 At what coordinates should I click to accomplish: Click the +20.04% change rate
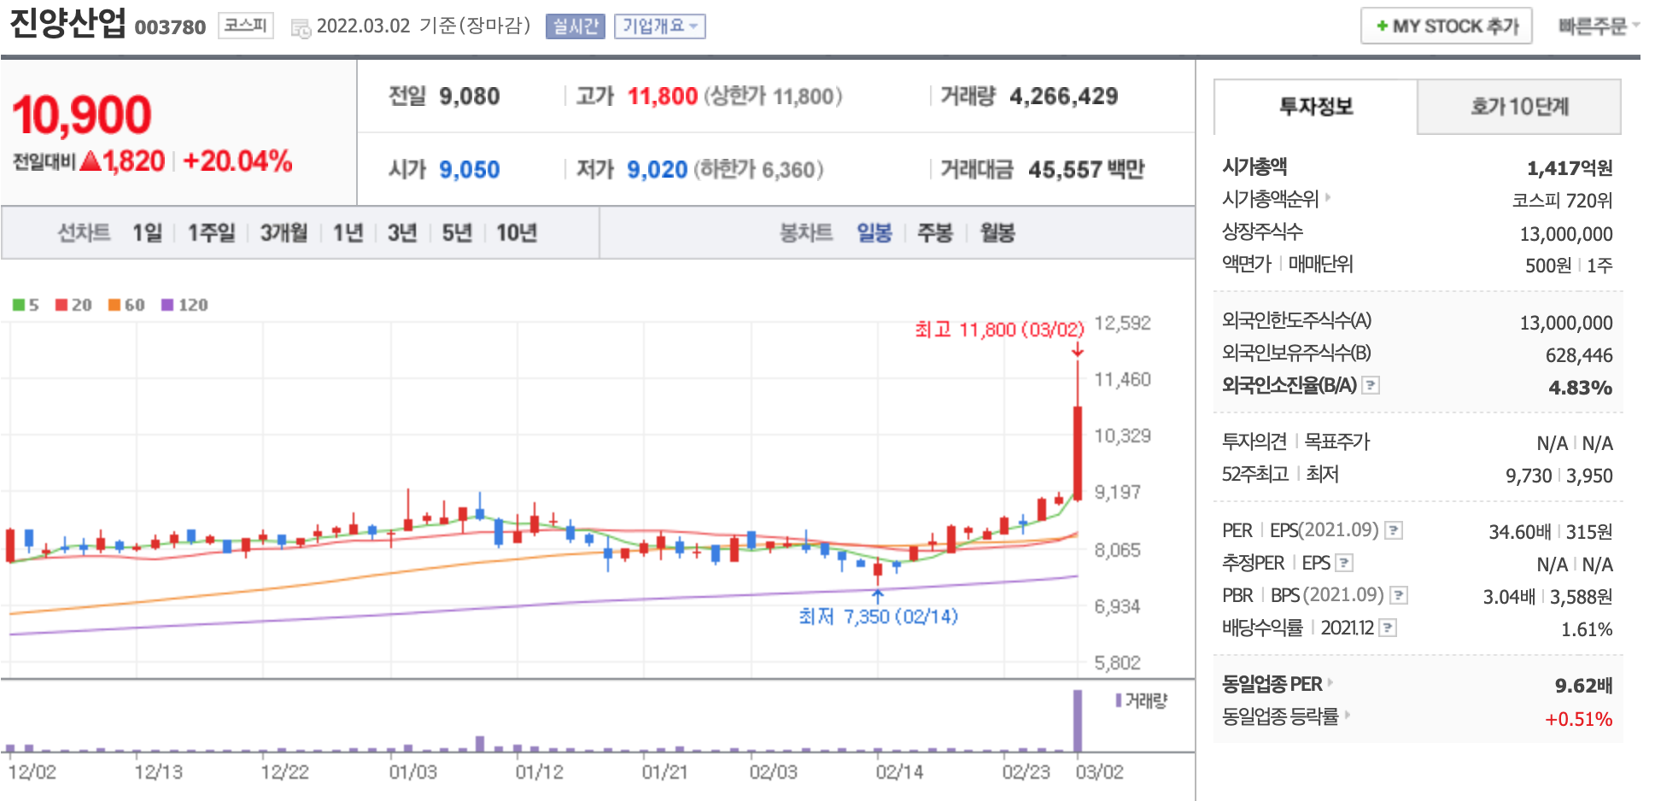(237, 161)
